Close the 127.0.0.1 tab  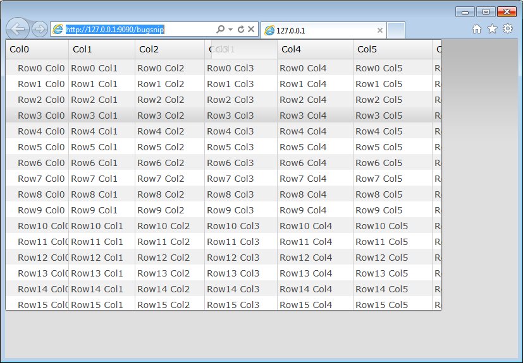coord(379,30)
